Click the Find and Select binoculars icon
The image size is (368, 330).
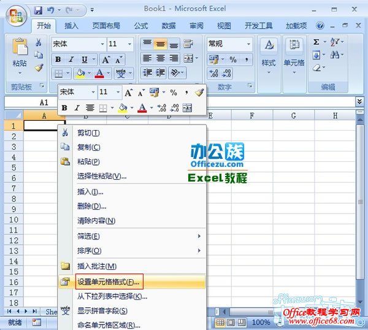click(335, 55)
